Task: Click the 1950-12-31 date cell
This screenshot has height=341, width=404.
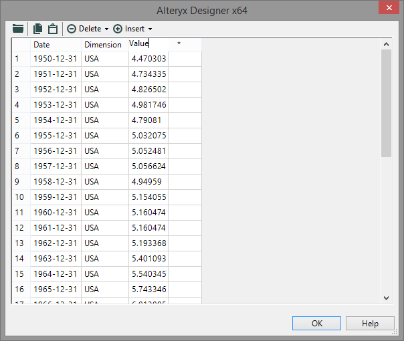Action: [56, 59]
